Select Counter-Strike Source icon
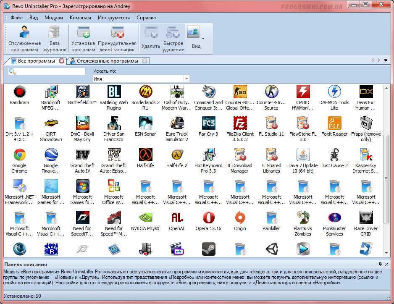This screenshot has width=394, height=304. tap(271, 92)
